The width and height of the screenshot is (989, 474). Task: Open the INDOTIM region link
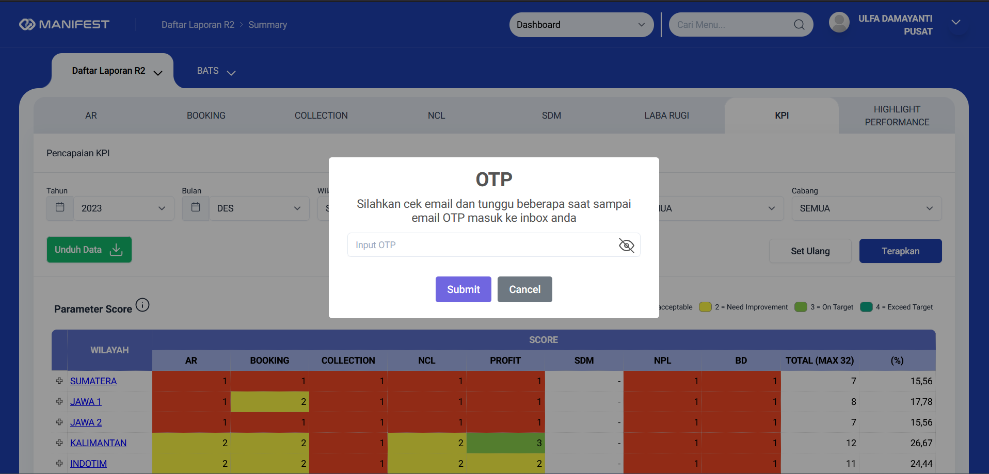tap(88, 463)
